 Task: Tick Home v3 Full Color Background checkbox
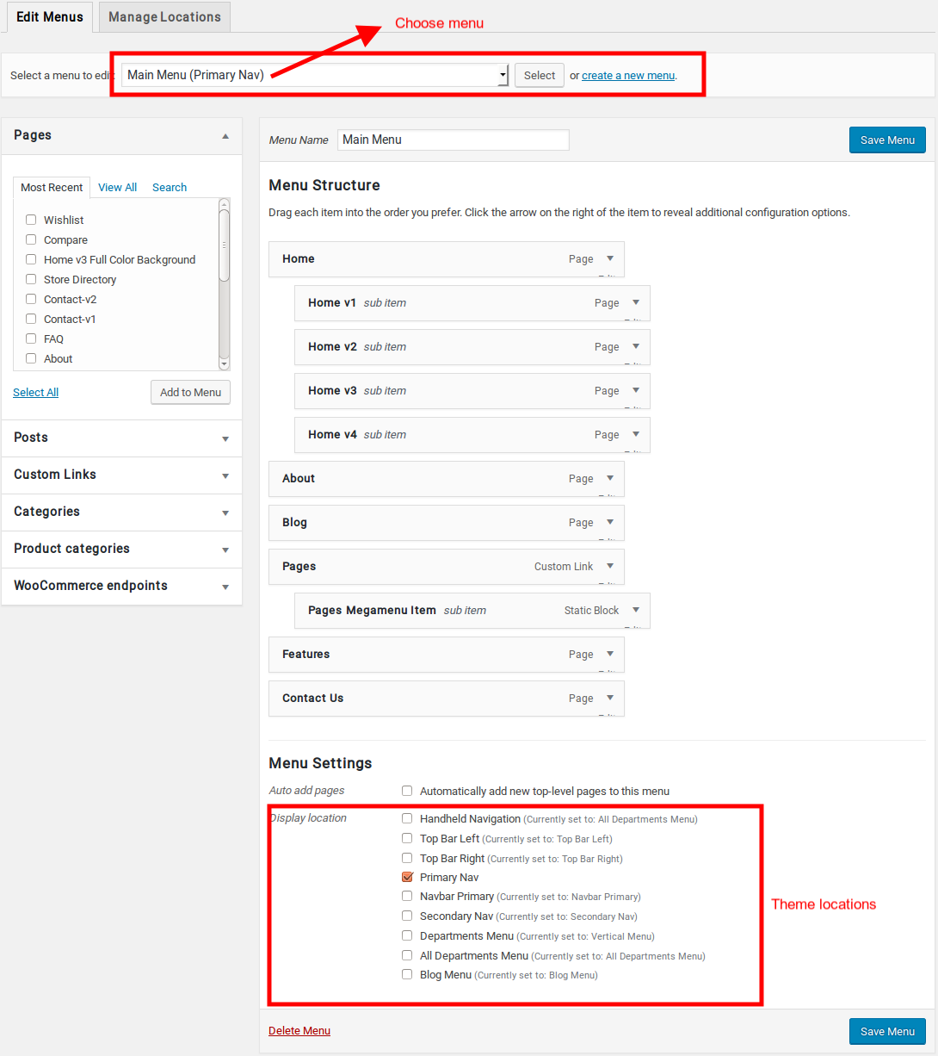31,259
